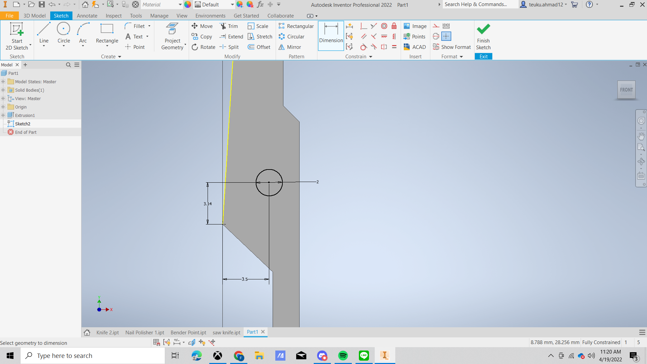Toggle the Center Point format button
647x364 pixels.
pyautogui.click(x=446, y=36)
